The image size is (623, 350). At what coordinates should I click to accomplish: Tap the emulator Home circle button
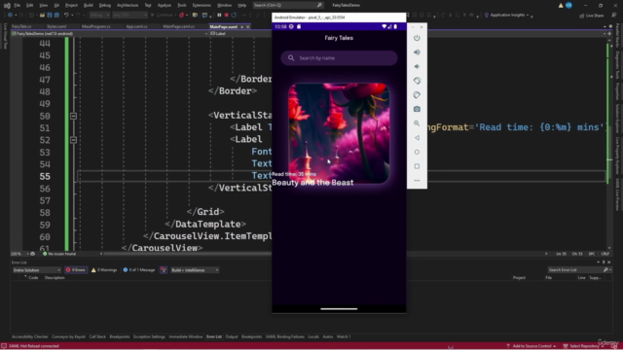point(417,152)
